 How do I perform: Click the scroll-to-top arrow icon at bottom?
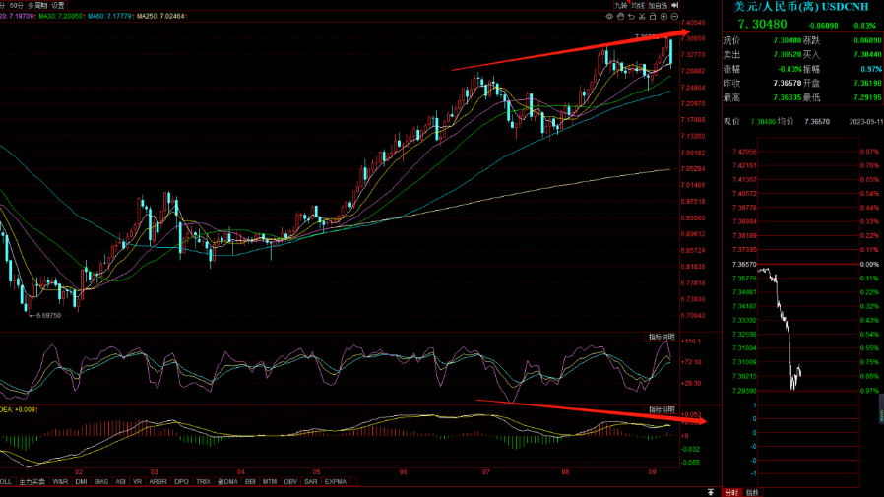[x=711, y=492]
